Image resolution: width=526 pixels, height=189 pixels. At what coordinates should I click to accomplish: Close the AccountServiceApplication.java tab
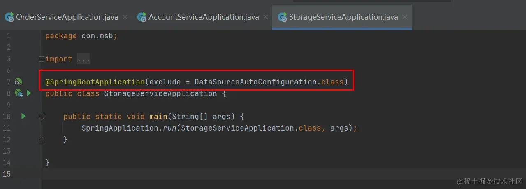266,17
